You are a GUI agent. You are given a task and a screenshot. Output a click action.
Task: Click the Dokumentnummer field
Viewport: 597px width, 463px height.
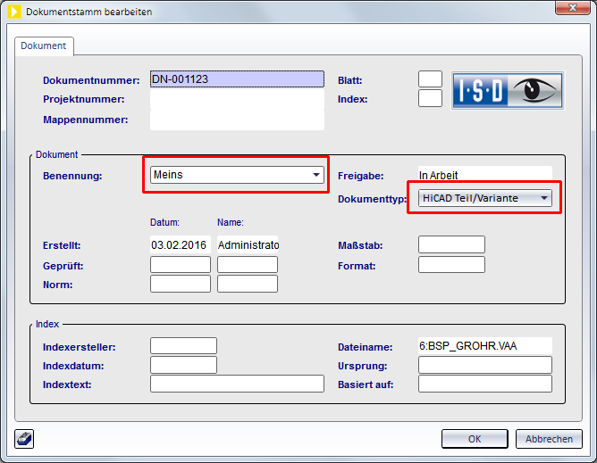click(237, 79)
